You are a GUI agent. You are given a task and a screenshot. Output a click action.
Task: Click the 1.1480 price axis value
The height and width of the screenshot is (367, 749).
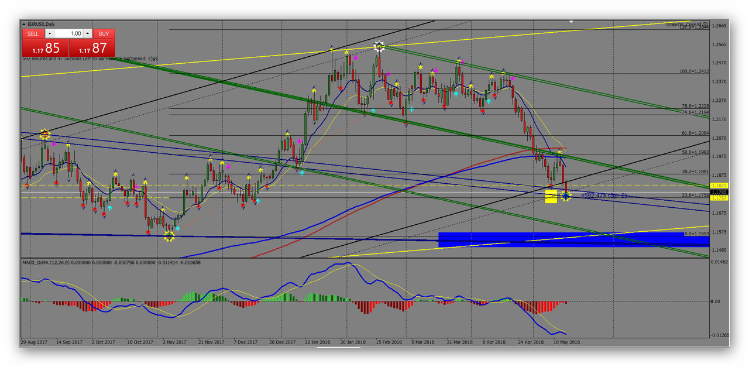(719, 250)
